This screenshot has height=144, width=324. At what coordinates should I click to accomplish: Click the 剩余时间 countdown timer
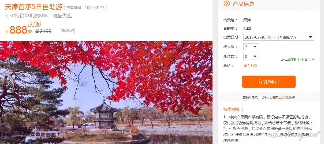click(x=269, y=97)
